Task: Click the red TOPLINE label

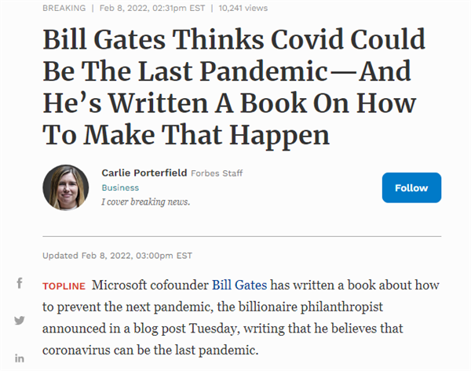Action: 63,285
